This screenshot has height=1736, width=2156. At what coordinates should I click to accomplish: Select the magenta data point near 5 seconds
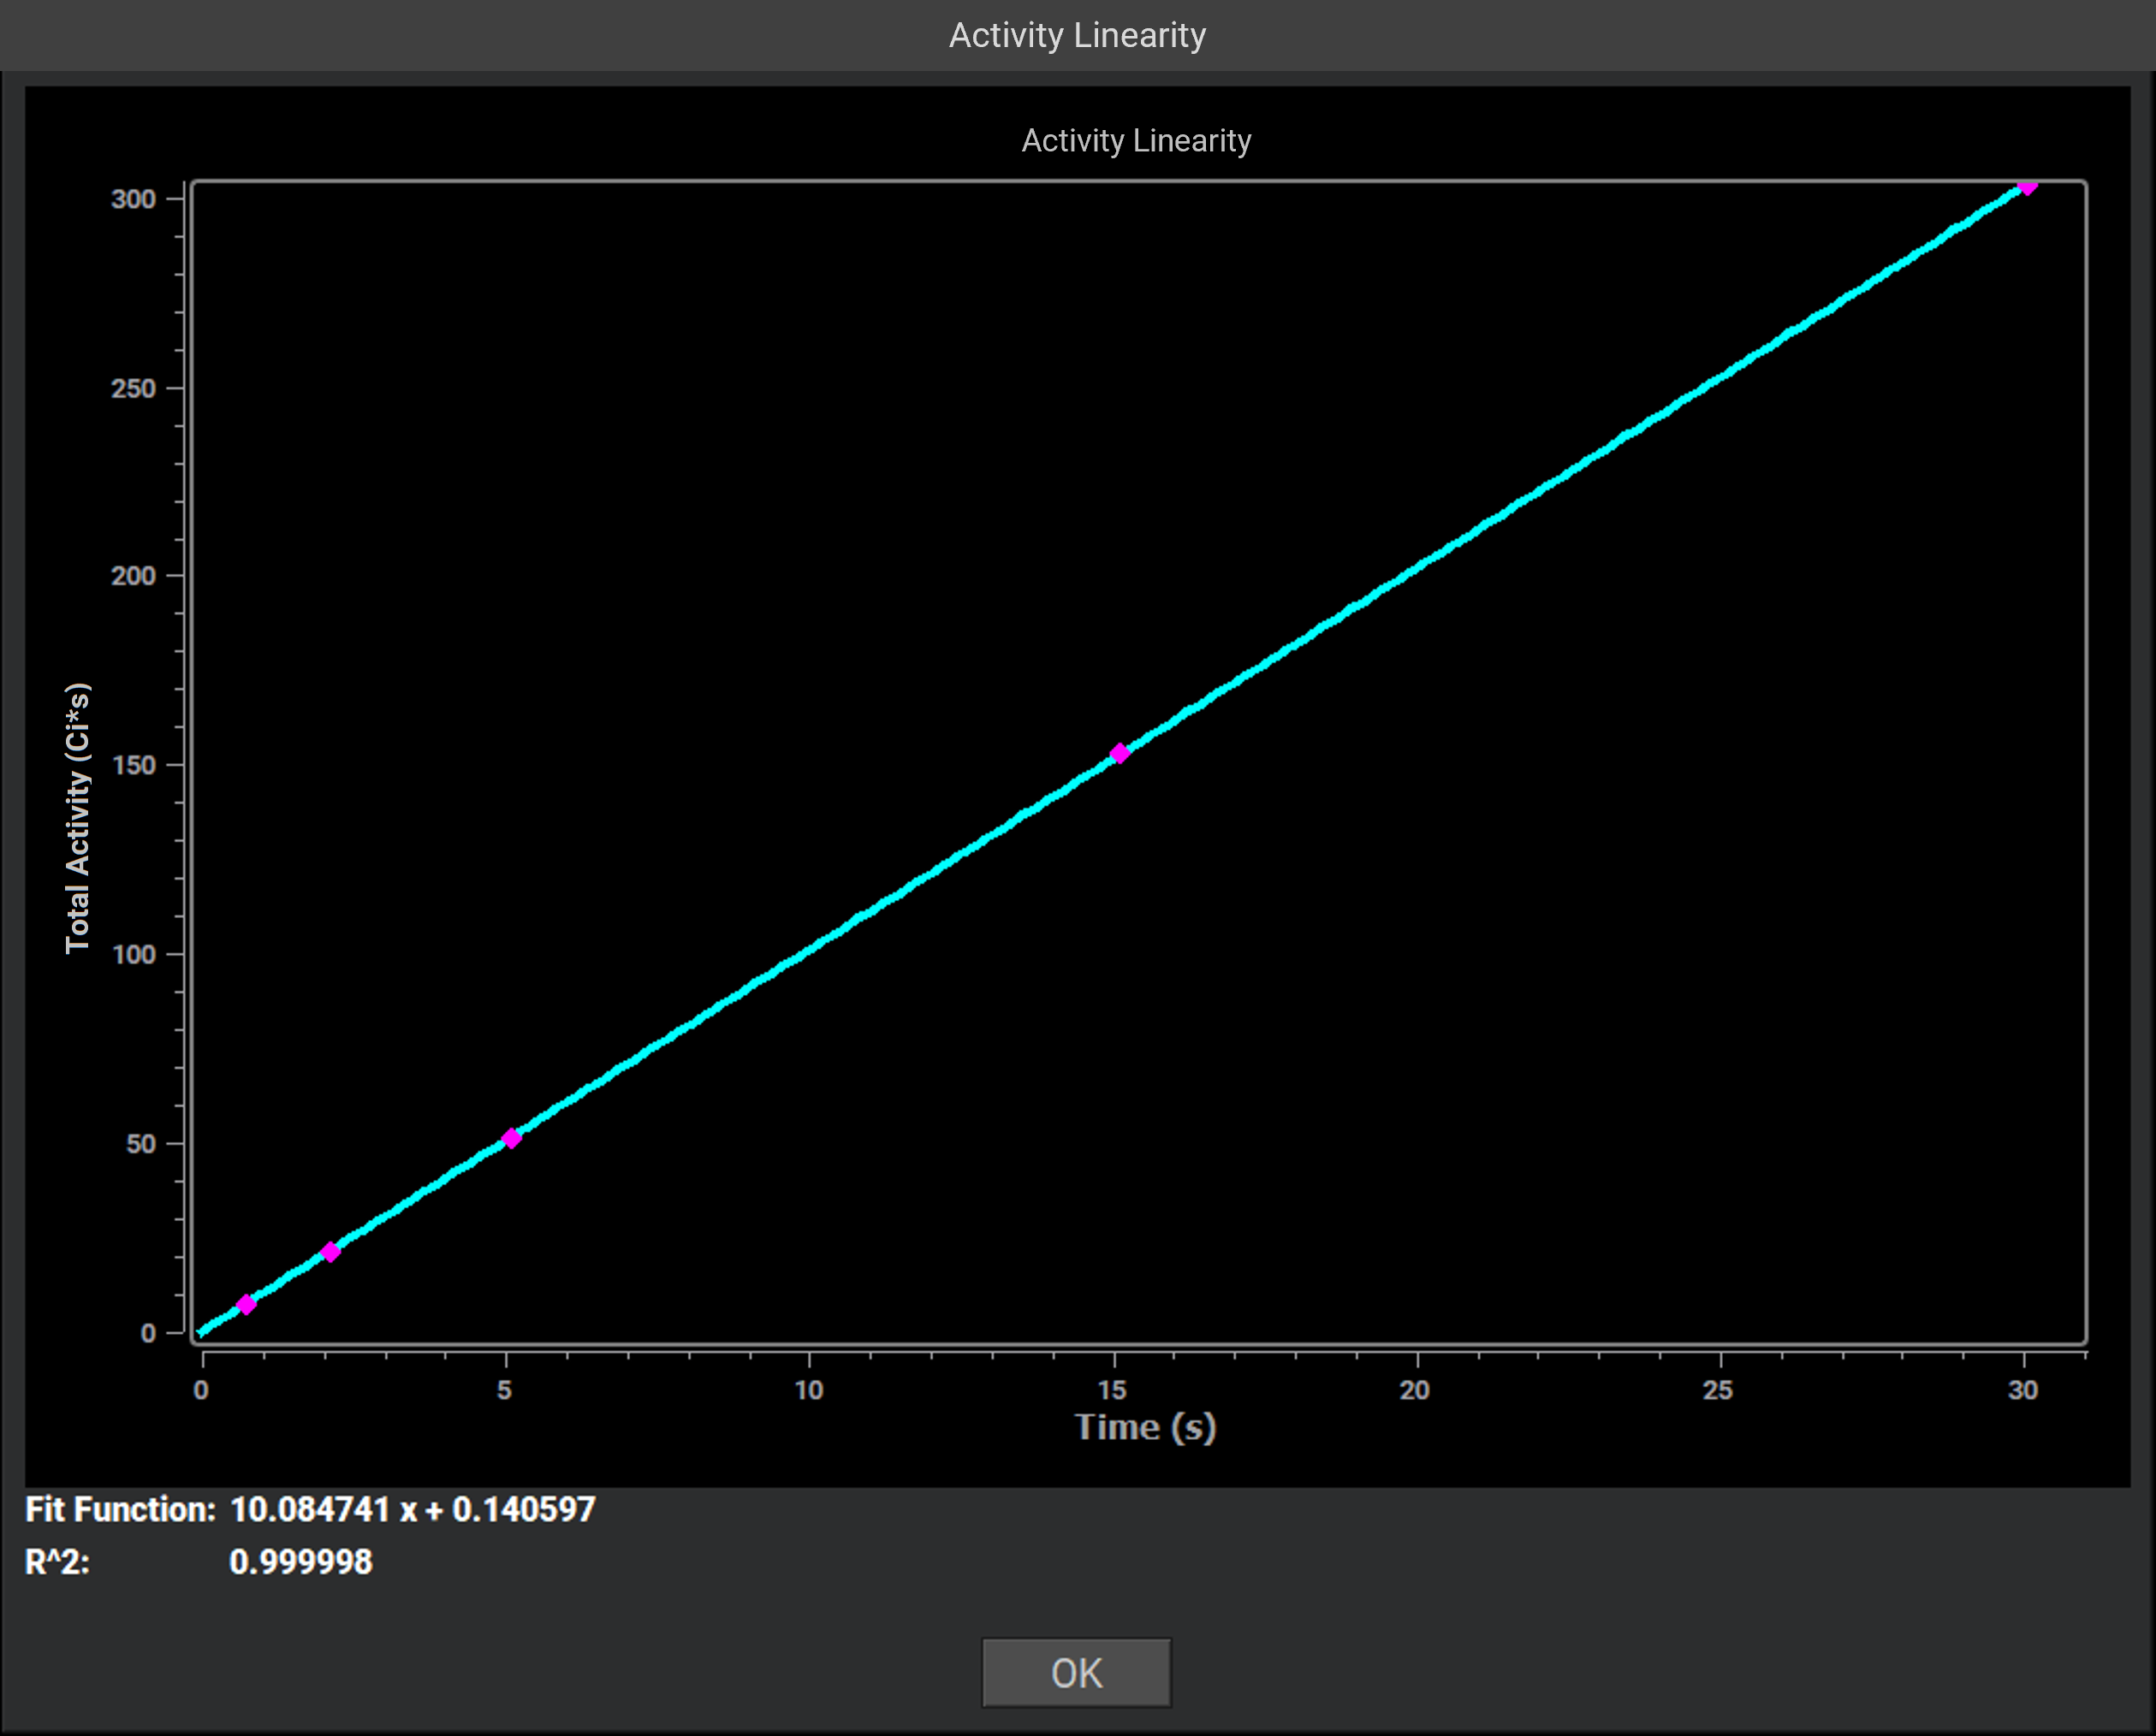(x=511, y=1138)
